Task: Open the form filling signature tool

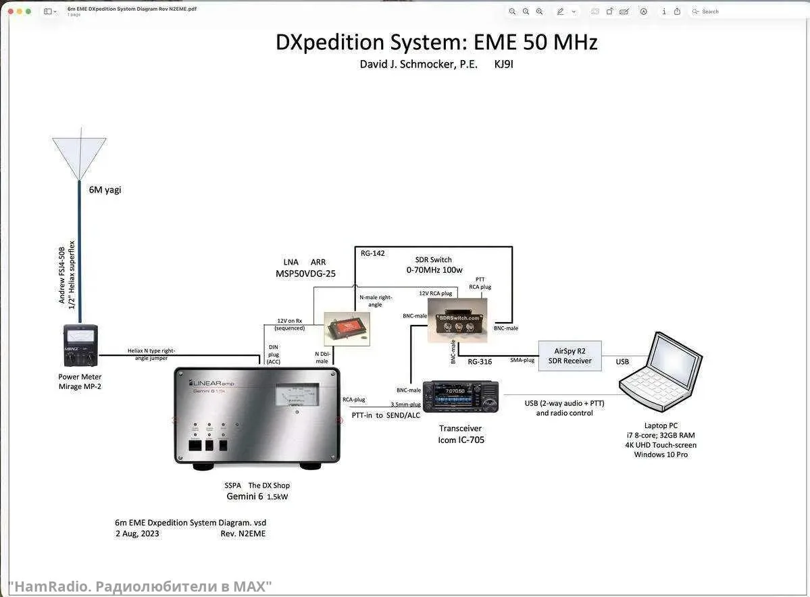Action: pos(624,11)
